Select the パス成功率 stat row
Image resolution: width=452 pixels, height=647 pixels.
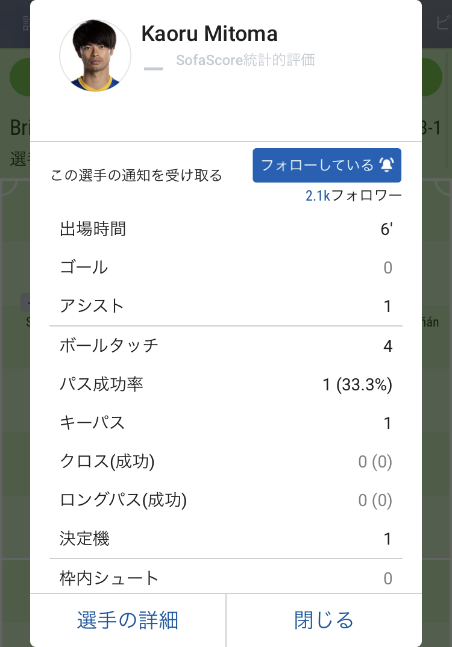click(226, 384)
